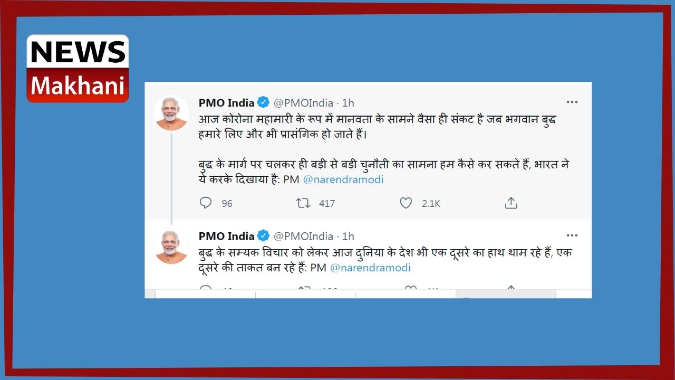This screenshot has height=380, width=675.
Task: Click the verified badge on second tweet
Action: coord(264,236)
